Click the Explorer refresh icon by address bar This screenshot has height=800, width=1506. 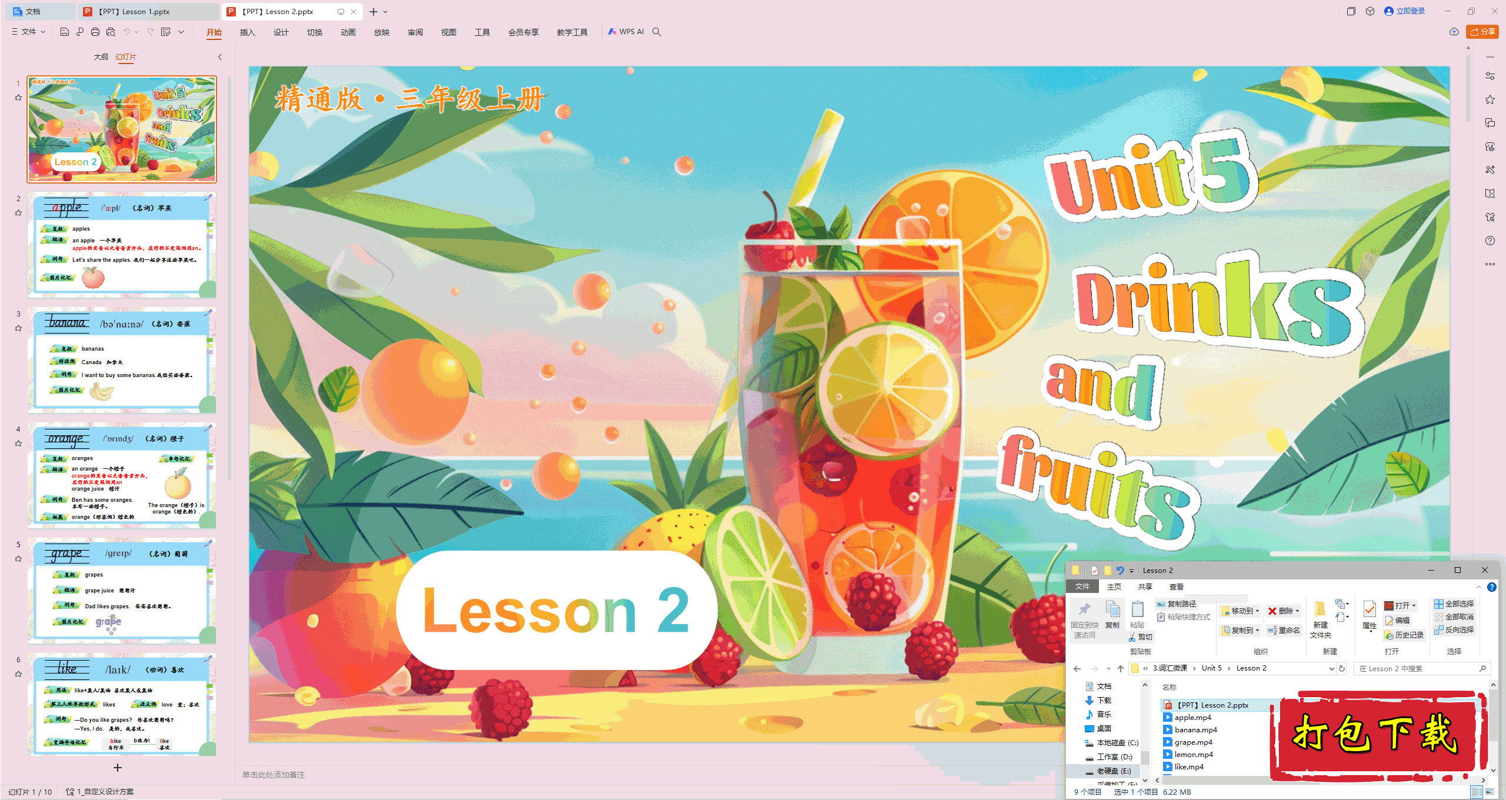coord(1342,668)
